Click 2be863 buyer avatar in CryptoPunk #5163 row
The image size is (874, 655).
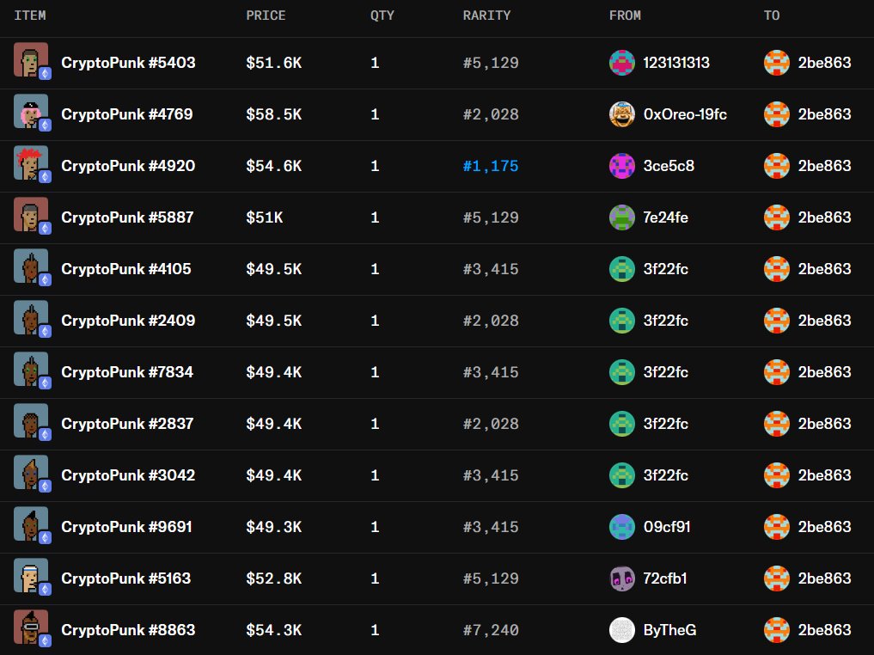(776, 578)
